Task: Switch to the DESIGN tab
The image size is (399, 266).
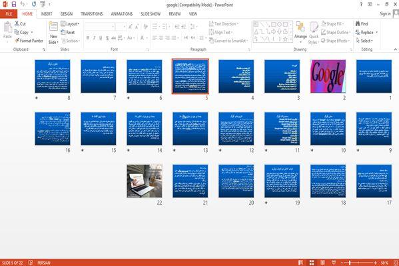Action: [67, 14]
